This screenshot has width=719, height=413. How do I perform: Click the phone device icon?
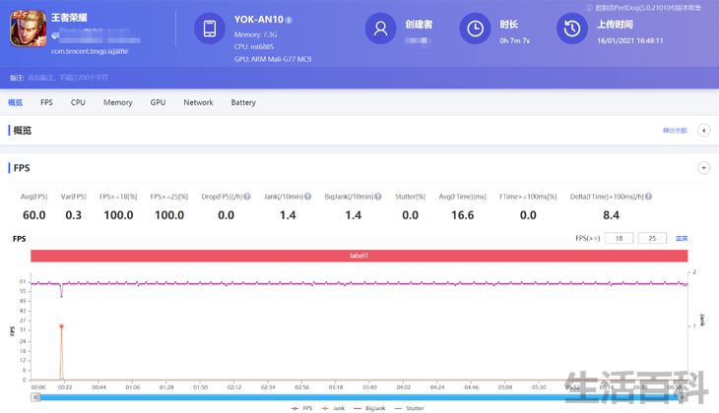pos(210,29)
